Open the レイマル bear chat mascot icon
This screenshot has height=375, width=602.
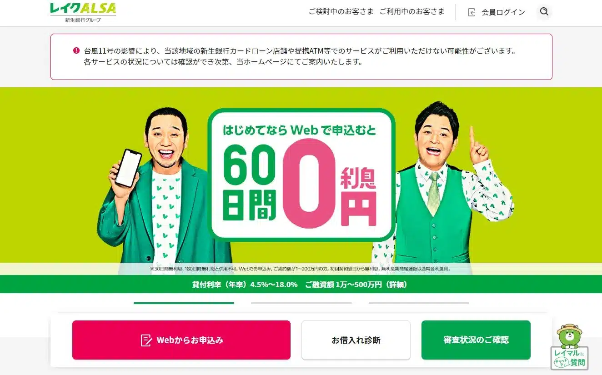coord(569,335)
